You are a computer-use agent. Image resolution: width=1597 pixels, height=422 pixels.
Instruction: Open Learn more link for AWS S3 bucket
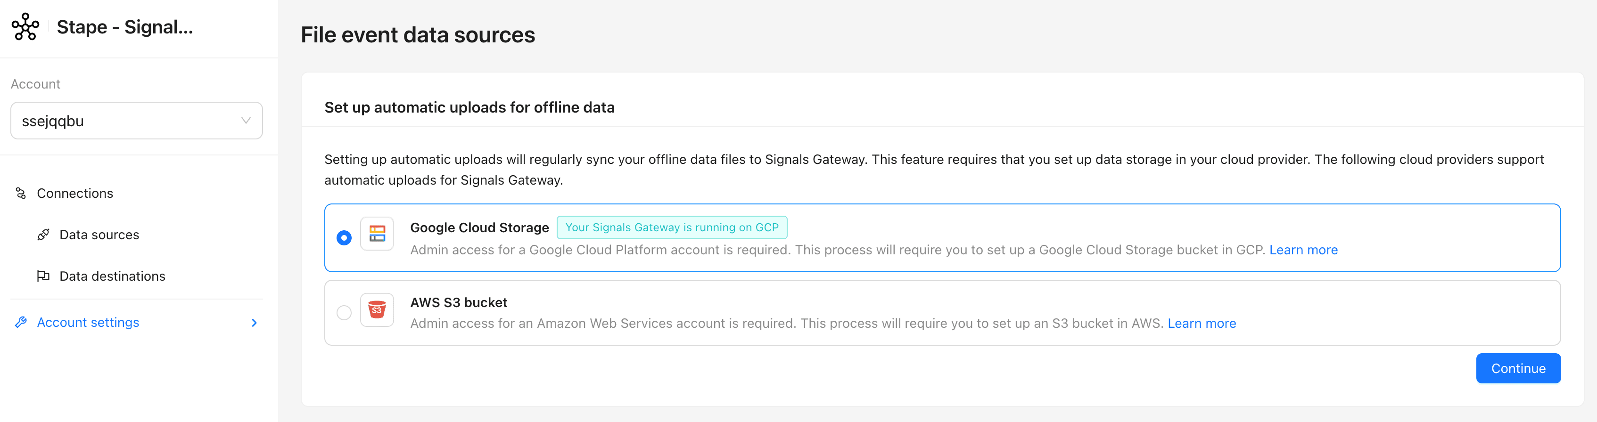coord(1202,324)
